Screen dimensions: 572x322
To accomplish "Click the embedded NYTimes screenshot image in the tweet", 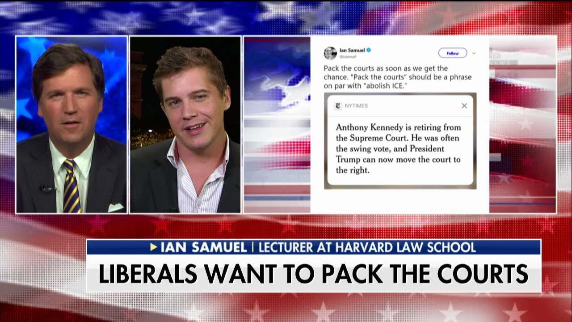I will (400, 141).
